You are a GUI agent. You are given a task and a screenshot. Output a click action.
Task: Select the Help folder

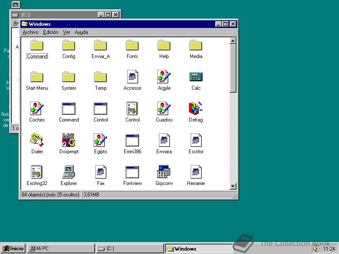tap(164, 45)
